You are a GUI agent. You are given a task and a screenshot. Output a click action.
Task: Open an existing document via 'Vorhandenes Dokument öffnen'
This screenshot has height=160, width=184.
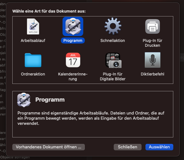(49, 147)
